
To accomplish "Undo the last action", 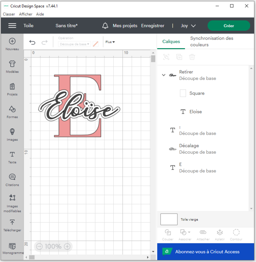I will point(32,42).
